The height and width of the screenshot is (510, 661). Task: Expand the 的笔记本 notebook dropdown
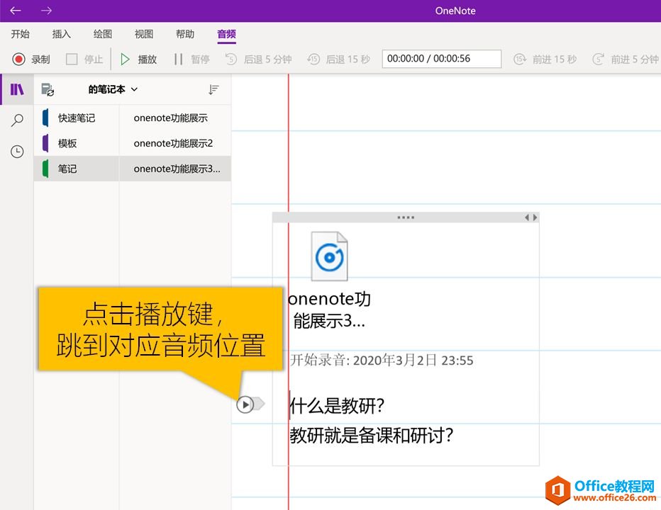point(111,89)
